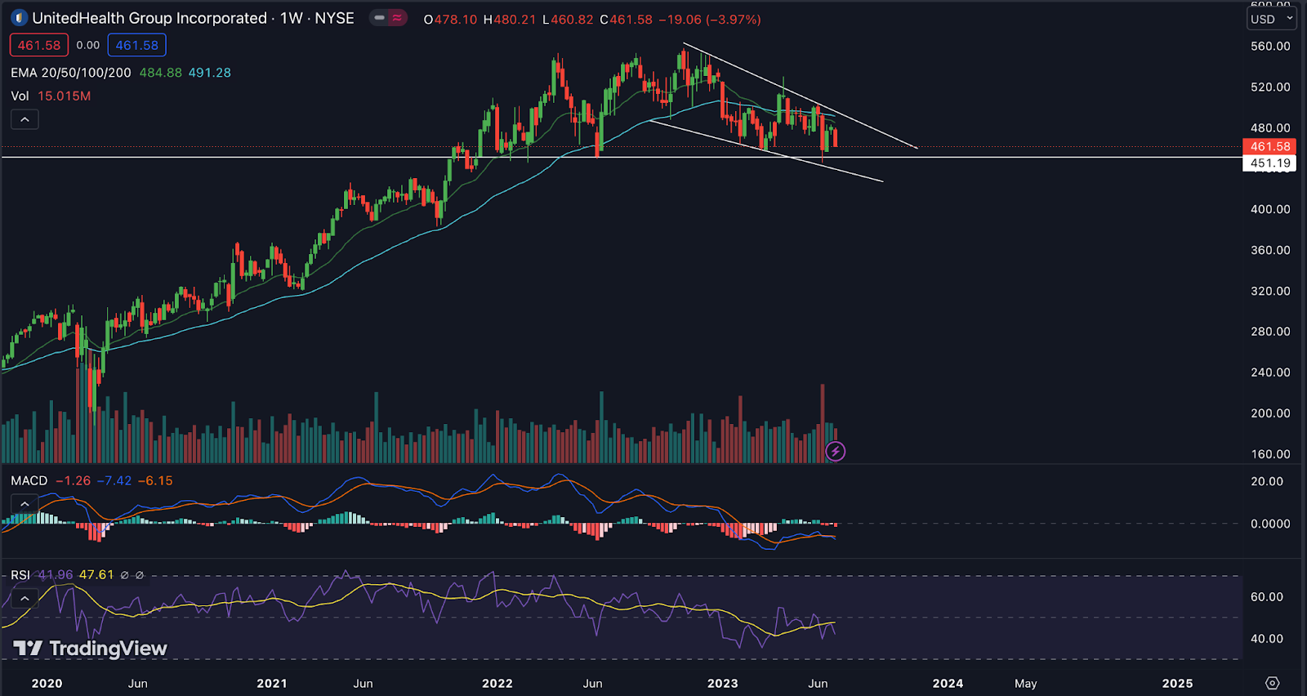This screenshot has width=1307, height=696.
Task: Click the open value O478.10
Action: click(x=450, y=19)
